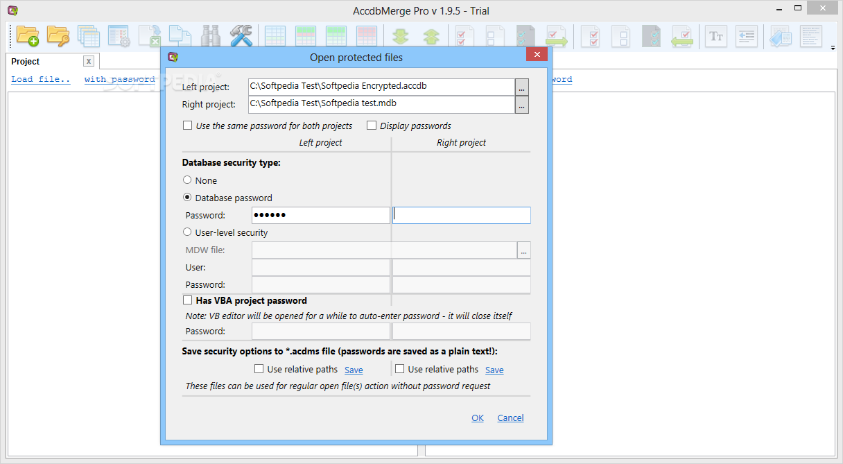The image size is (843, 464).
Task: Check 'Has VBA project password' box
Action: tap(187, 300)
